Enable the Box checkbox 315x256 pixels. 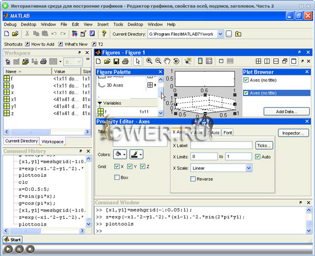pos(117,177)
